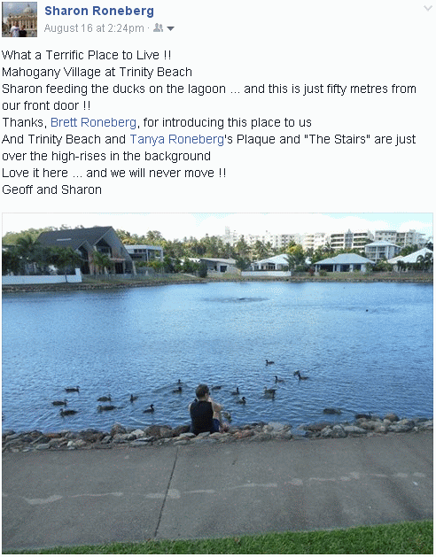Click the "Mahogany Village at Trinity Beach" text line
Image resolution: width=436 pixels, height=557 pixels.
click(97, 72)
